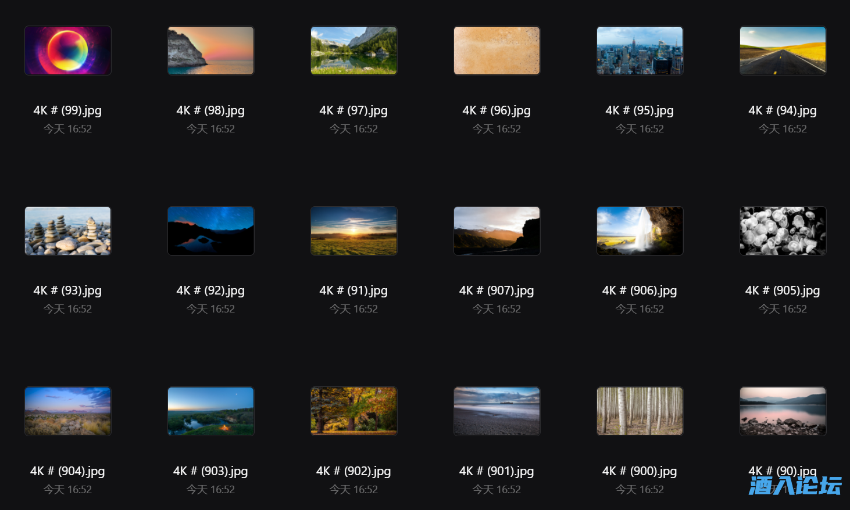Pick the file name "4K # (903).jpg"
Viewport: 850px width, 510px height.
point(210,471)
